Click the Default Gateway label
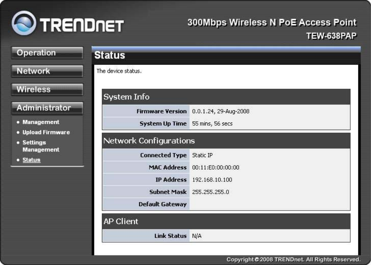 point(162,204)
